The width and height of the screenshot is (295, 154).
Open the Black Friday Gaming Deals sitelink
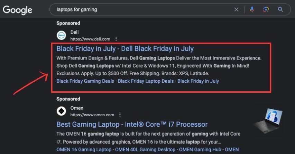pos(85,81)
